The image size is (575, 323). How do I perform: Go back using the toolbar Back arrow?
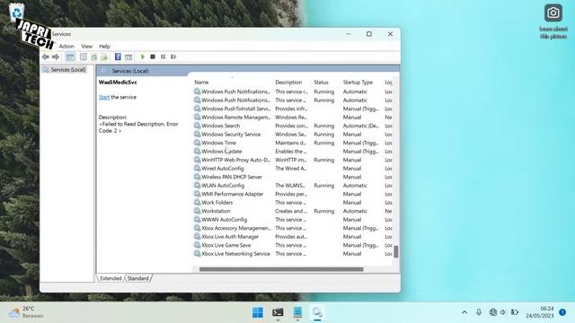coord(46,57)
